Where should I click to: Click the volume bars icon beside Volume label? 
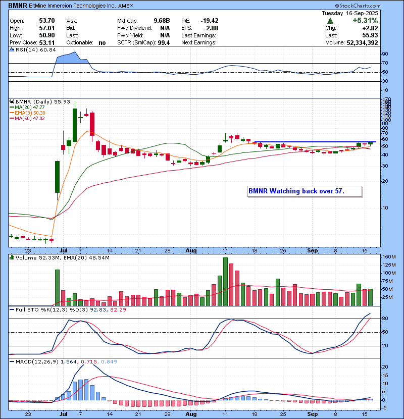coord(12,257)
